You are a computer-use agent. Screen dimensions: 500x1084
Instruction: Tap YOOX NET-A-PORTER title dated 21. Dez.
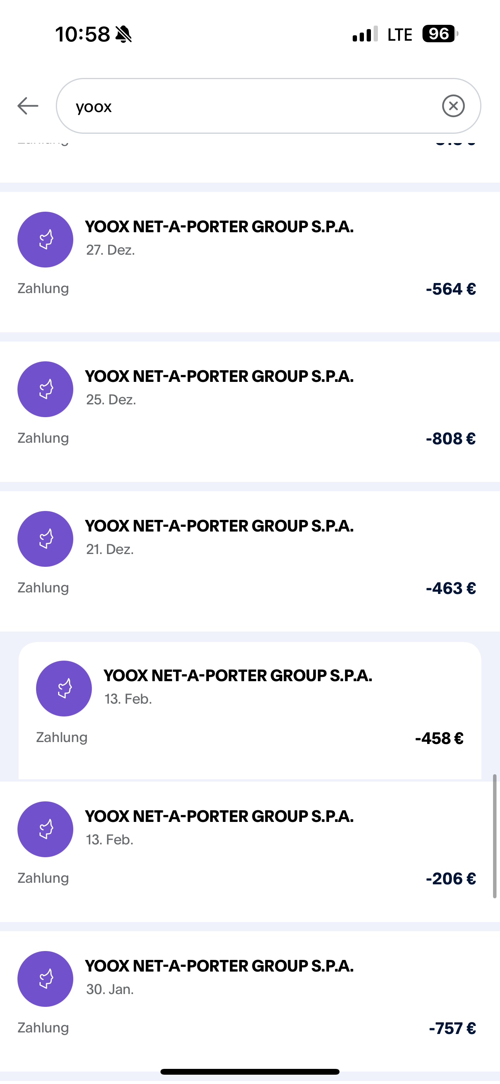219,526
